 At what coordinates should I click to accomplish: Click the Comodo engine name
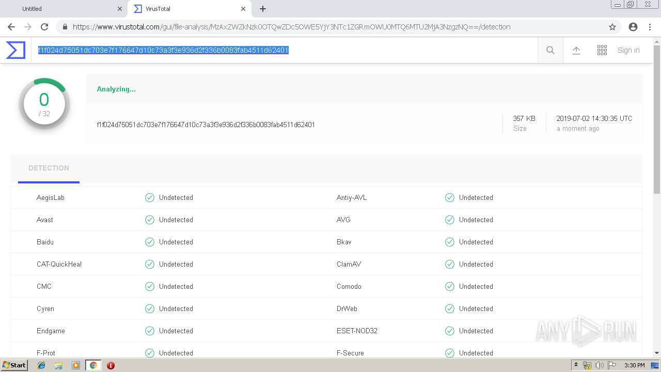pyautogui.click(x=349, y=286)
